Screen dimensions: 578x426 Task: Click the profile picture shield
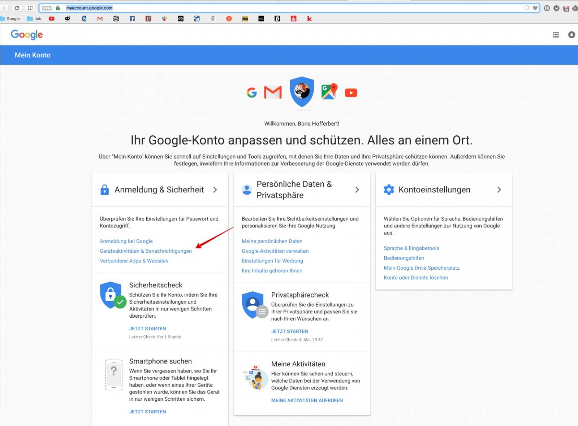point(302,91)
